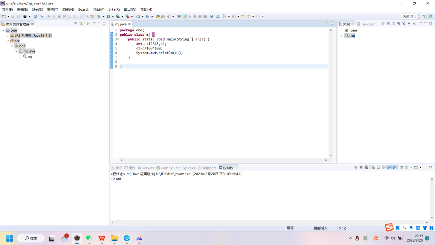
Task: Open the 文件(F) menu
Action: coord(7,9)
